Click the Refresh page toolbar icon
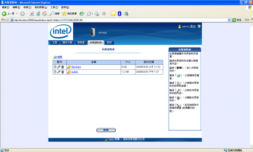The height and width of the screenshot is (152, 253). 38,14
